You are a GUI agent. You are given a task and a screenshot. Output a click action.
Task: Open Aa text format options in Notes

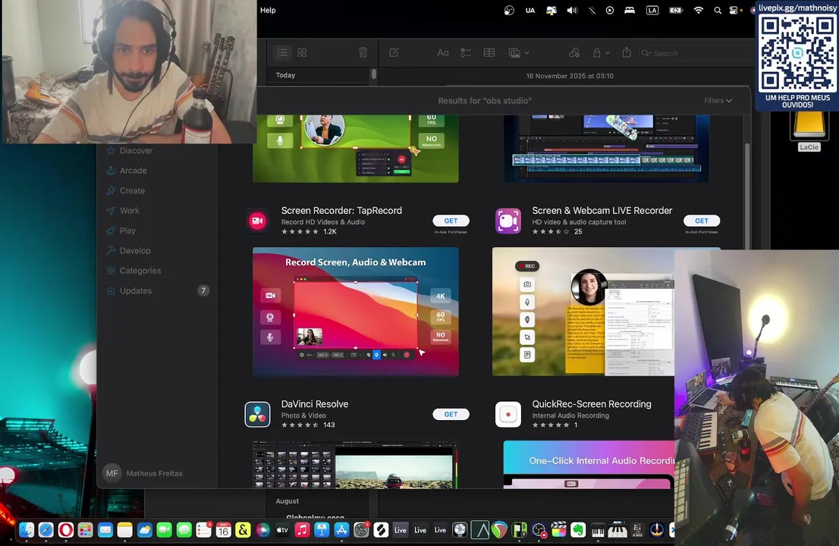coord(442,52)
